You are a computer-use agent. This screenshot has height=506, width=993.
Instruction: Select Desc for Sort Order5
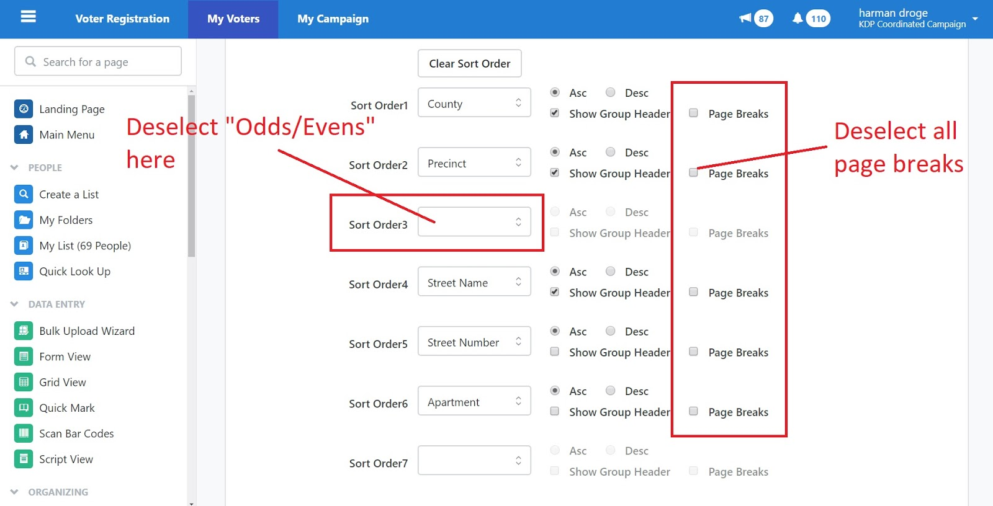[611, 331]
